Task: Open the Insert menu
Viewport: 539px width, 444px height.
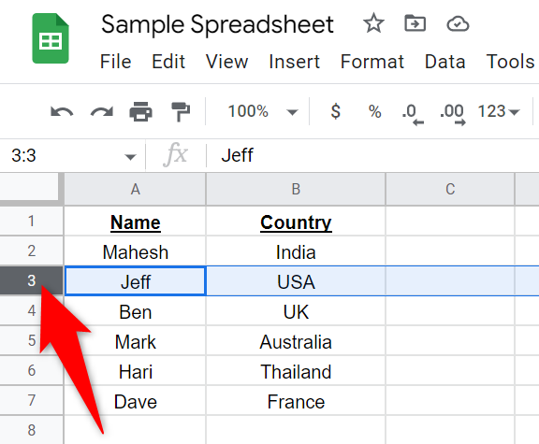Action: click(294, 62)
